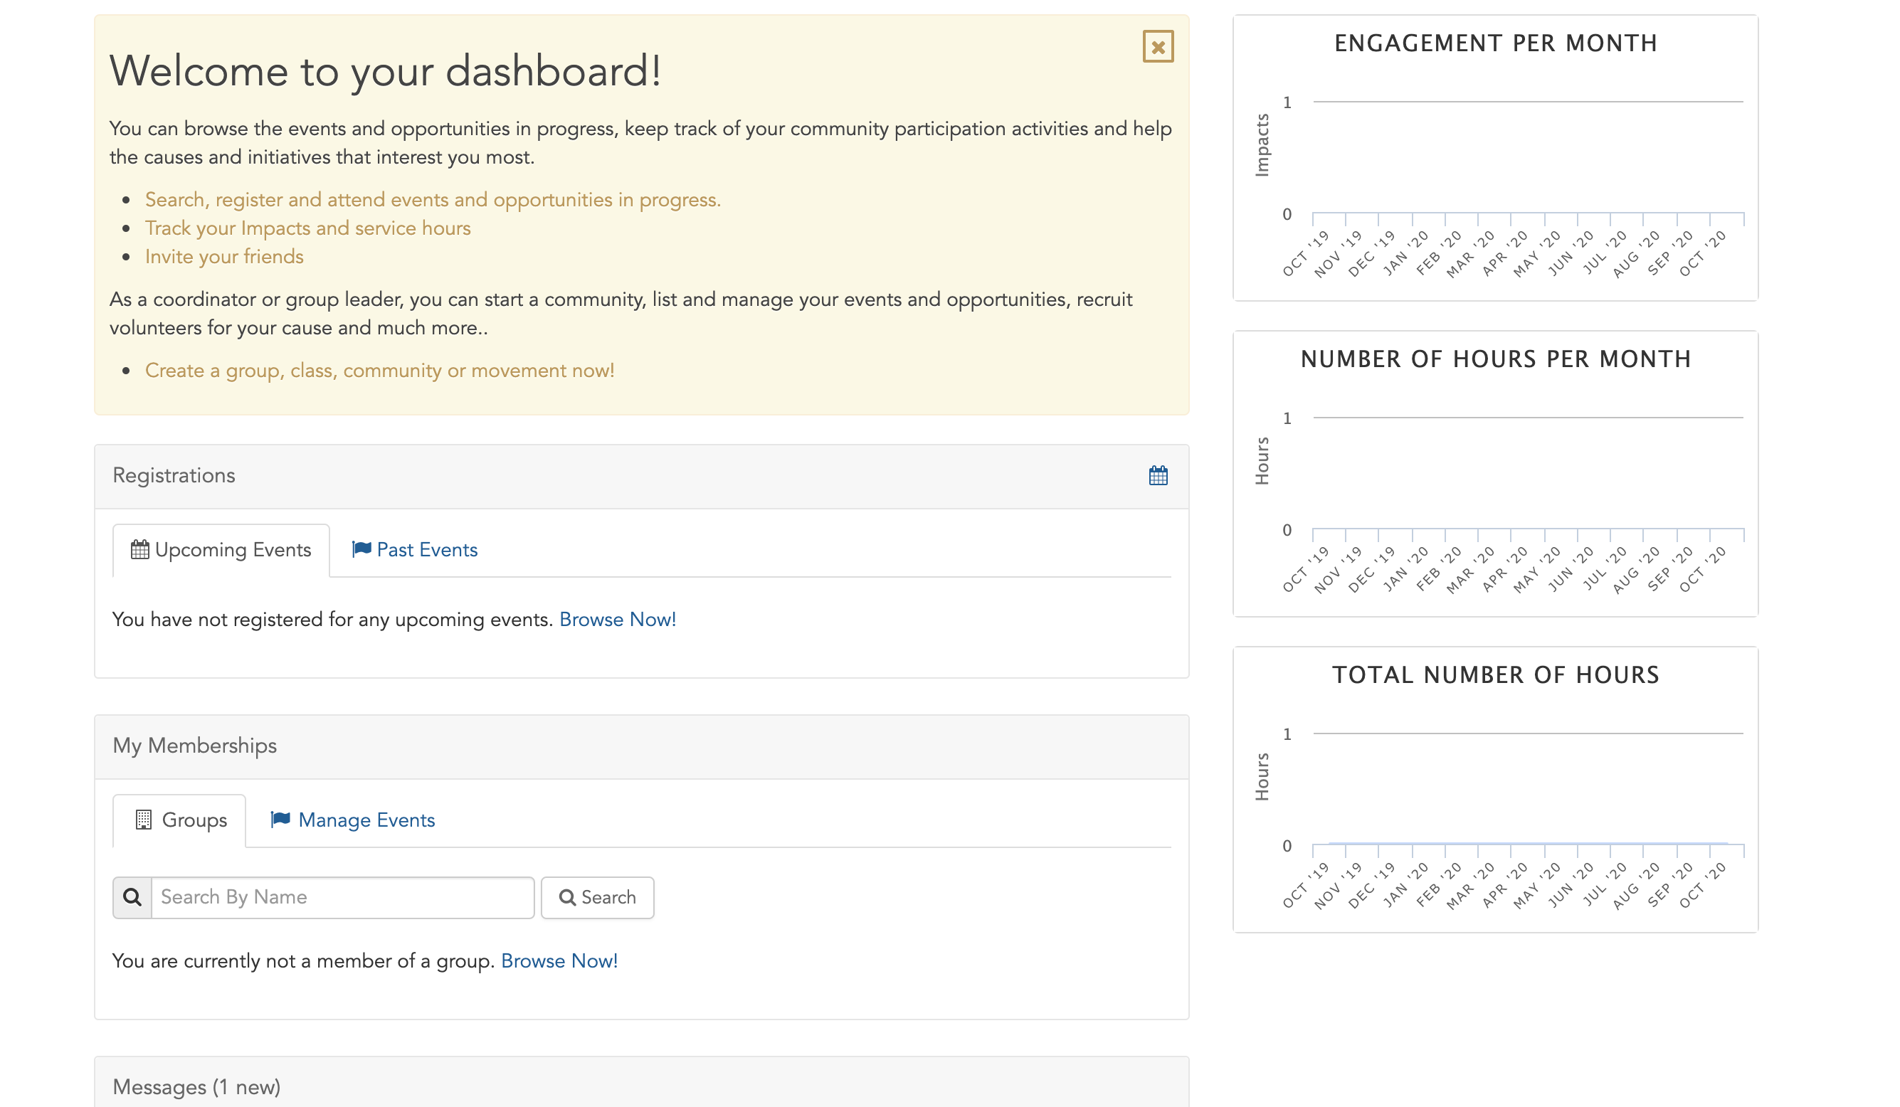Screen dimensions: 1900x1107
Task: Click the Engagement Per Month chart title
Action: [1496, 43]
